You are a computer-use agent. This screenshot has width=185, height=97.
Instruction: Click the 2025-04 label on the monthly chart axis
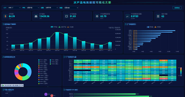pyautogui.click(x=40, y=50)
